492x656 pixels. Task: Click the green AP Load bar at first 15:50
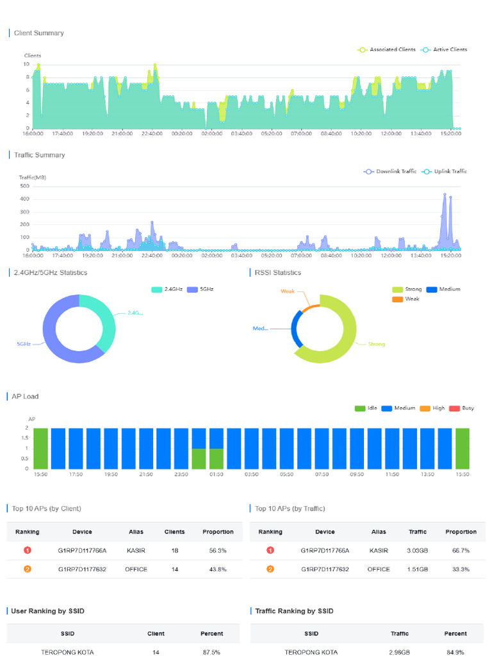(x=40, y=448)
